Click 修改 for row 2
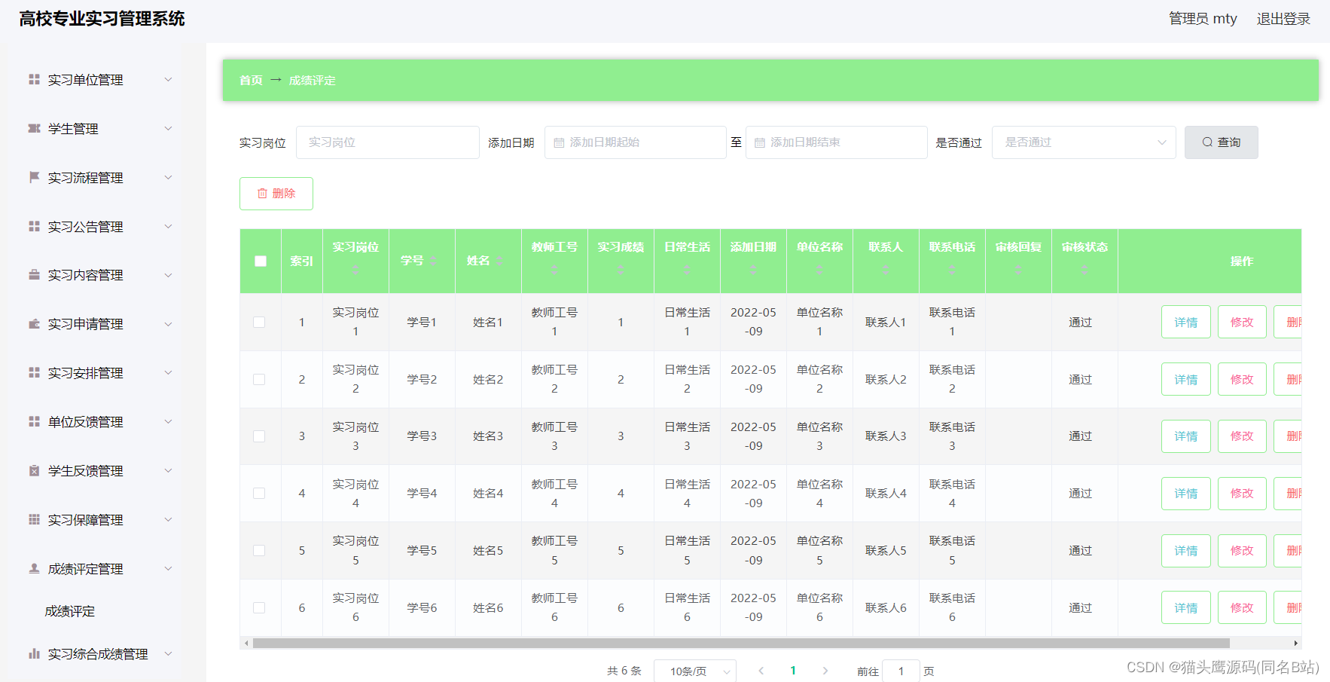The image size is (1330, 682). [x=1242, y=379]
